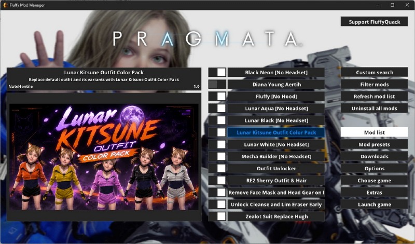Image resolution: width=415 pixels, height=244 pixels.
Task: Select the highlighted Lunar Kitsune Outfit Color Pack
Action: tap(276, 132)
